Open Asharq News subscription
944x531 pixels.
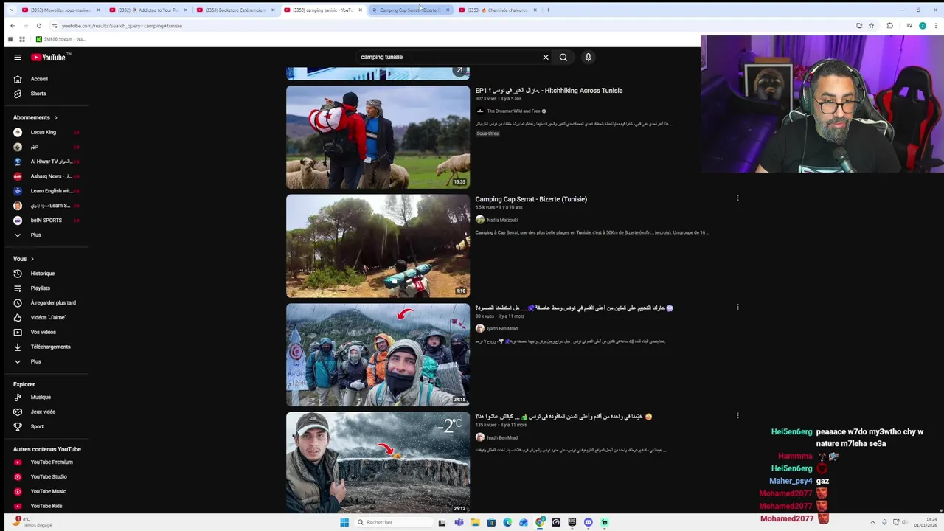tap(46, 176)
